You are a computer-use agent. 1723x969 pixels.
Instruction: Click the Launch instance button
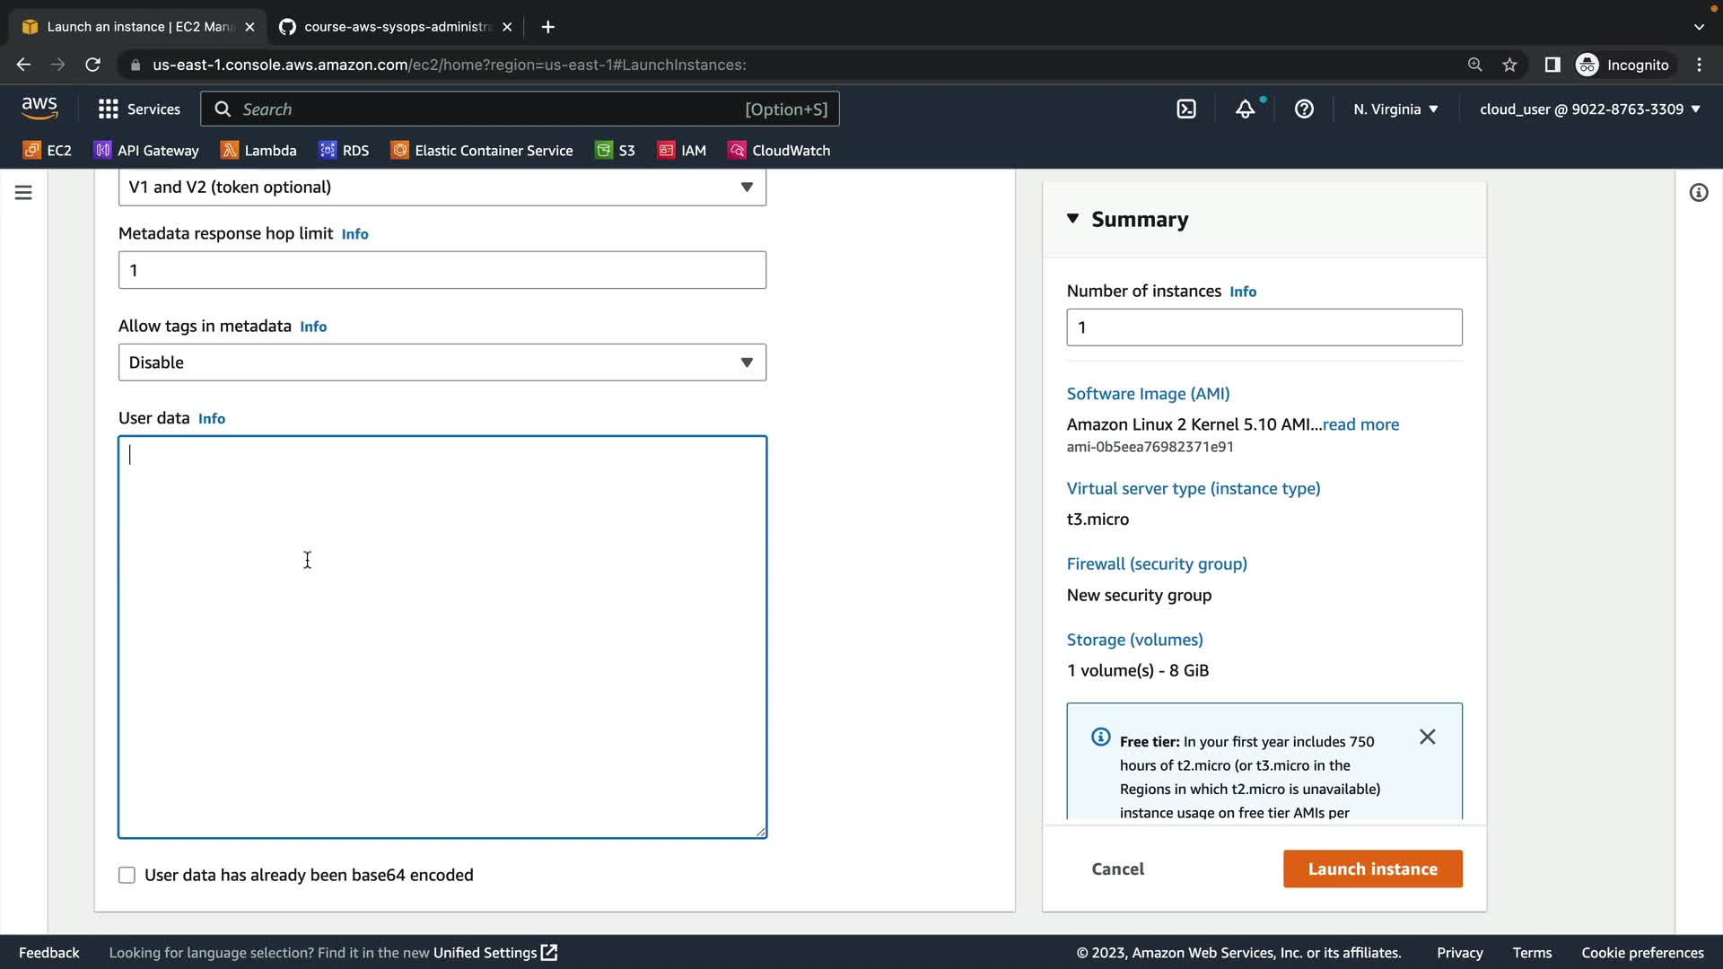1372,869
